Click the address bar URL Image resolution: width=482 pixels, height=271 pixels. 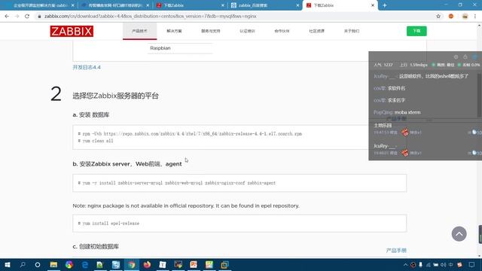[x=151, y=17]
